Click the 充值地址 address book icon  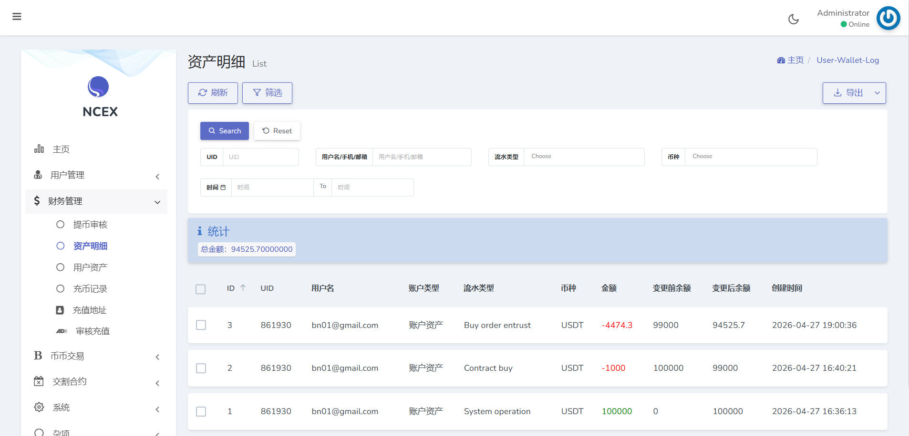60,310
